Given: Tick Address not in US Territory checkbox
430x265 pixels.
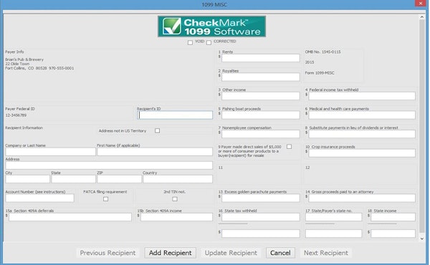Looking at the screenshot, I should [x=157, y=131].
